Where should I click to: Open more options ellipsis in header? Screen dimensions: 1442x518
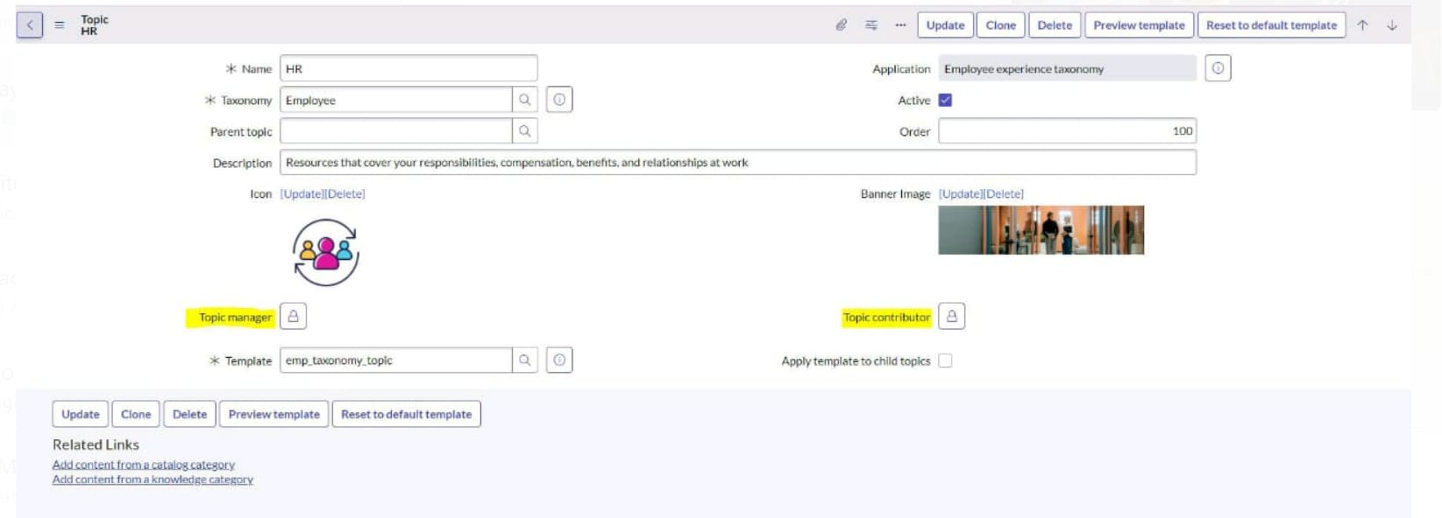point(900,25)
